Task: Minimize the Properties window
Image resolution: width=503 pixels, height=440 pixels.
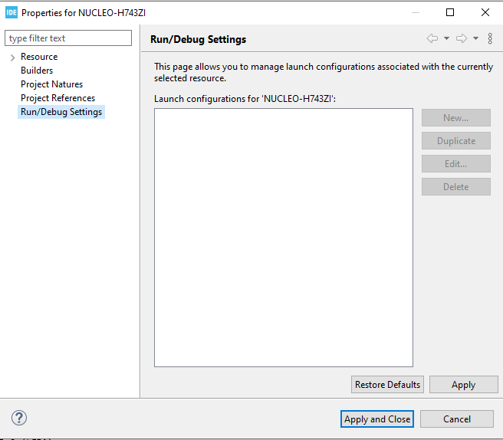Action: pos(416,12)
